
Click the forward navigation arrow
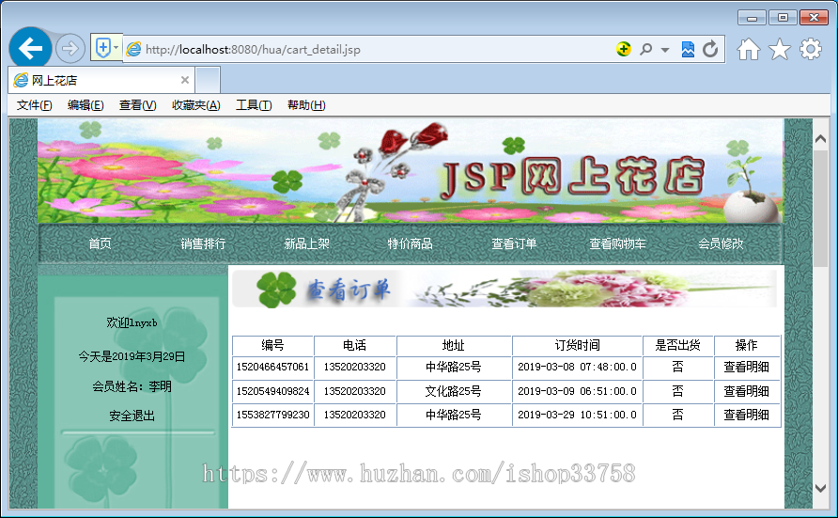(x=70, y=49)
